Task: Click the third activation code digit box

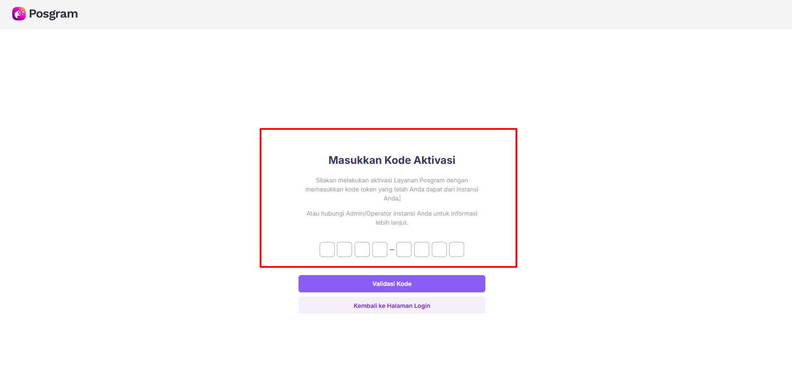Action: [x=362, y=249]
